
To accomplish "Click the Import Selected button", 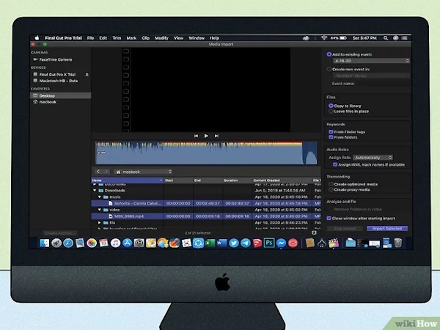I will (386, 228).
